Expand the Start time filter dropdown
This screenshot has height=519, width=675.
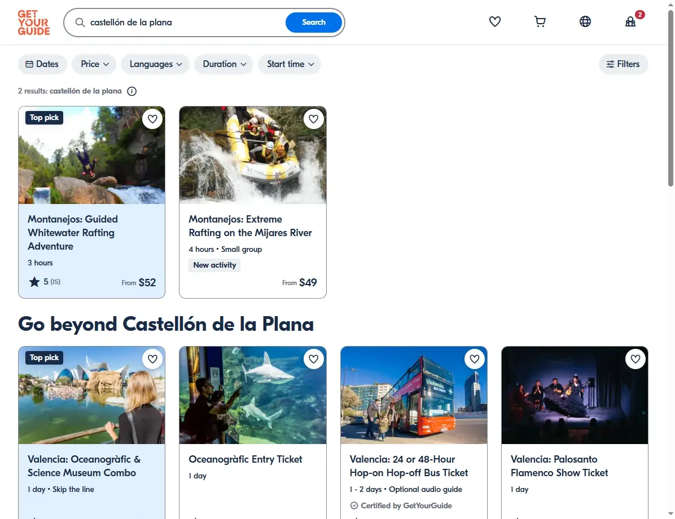click(290, 64)
